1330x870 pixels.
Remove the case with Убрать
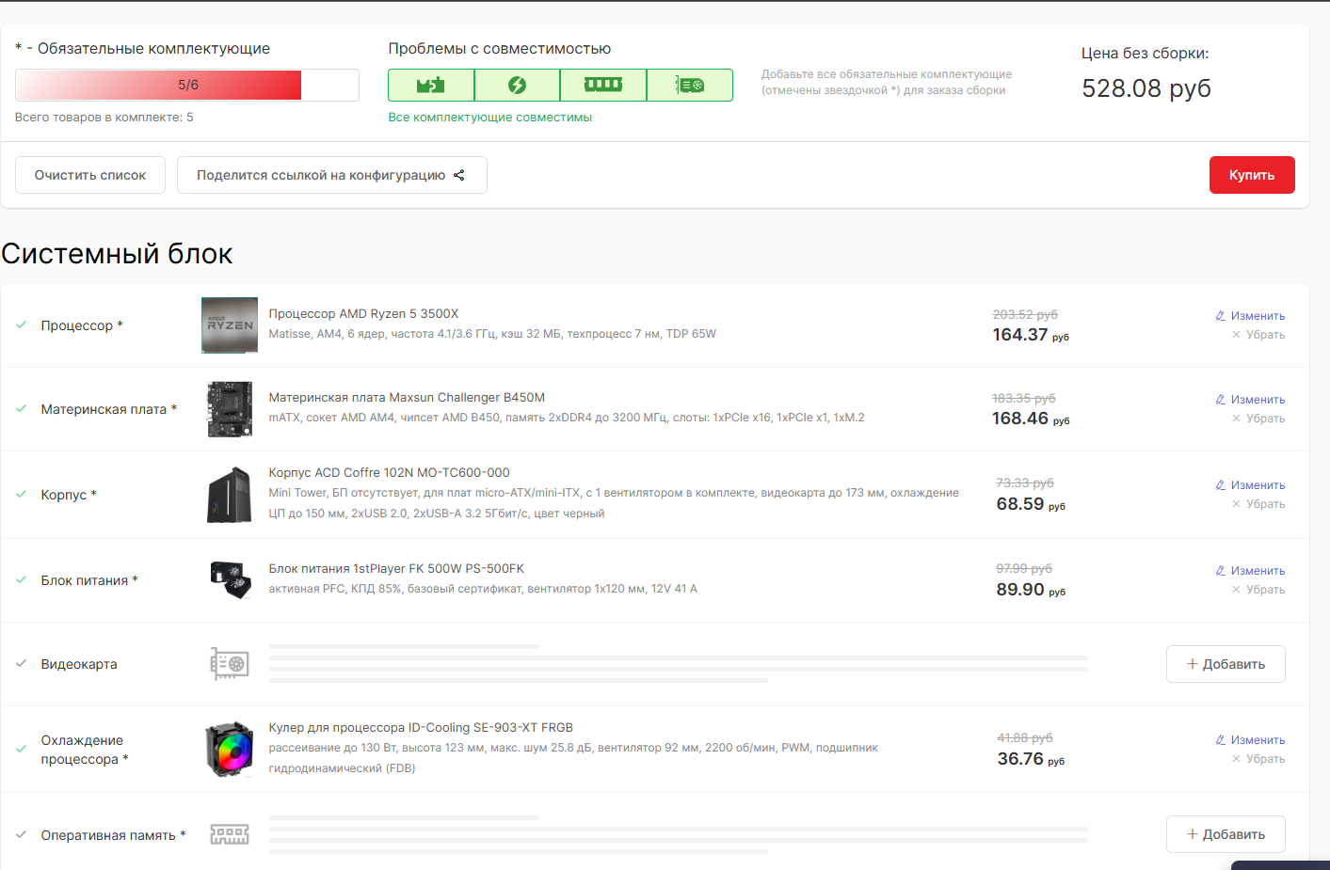tap(1258, 504)
